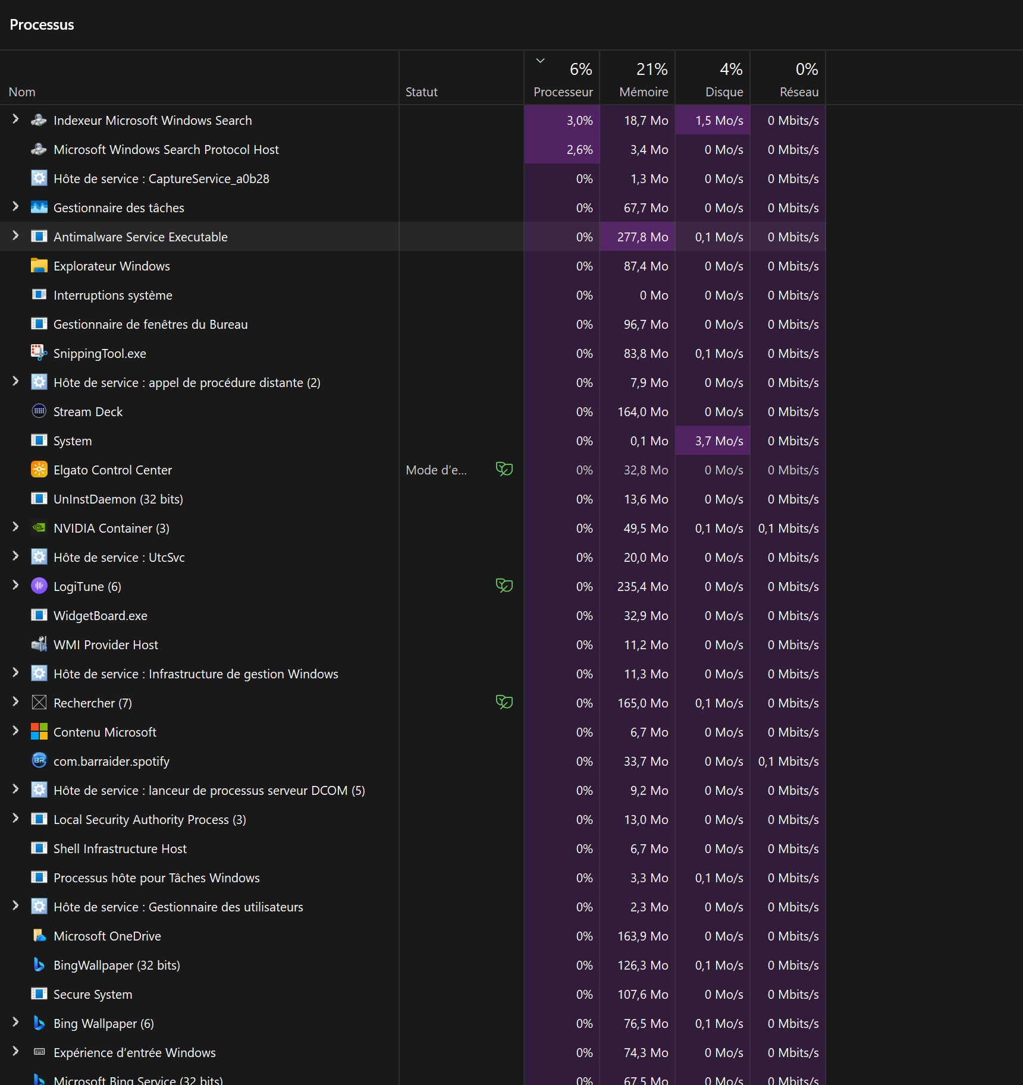Click the Explorateur Windows folder icon

point(39,266)
